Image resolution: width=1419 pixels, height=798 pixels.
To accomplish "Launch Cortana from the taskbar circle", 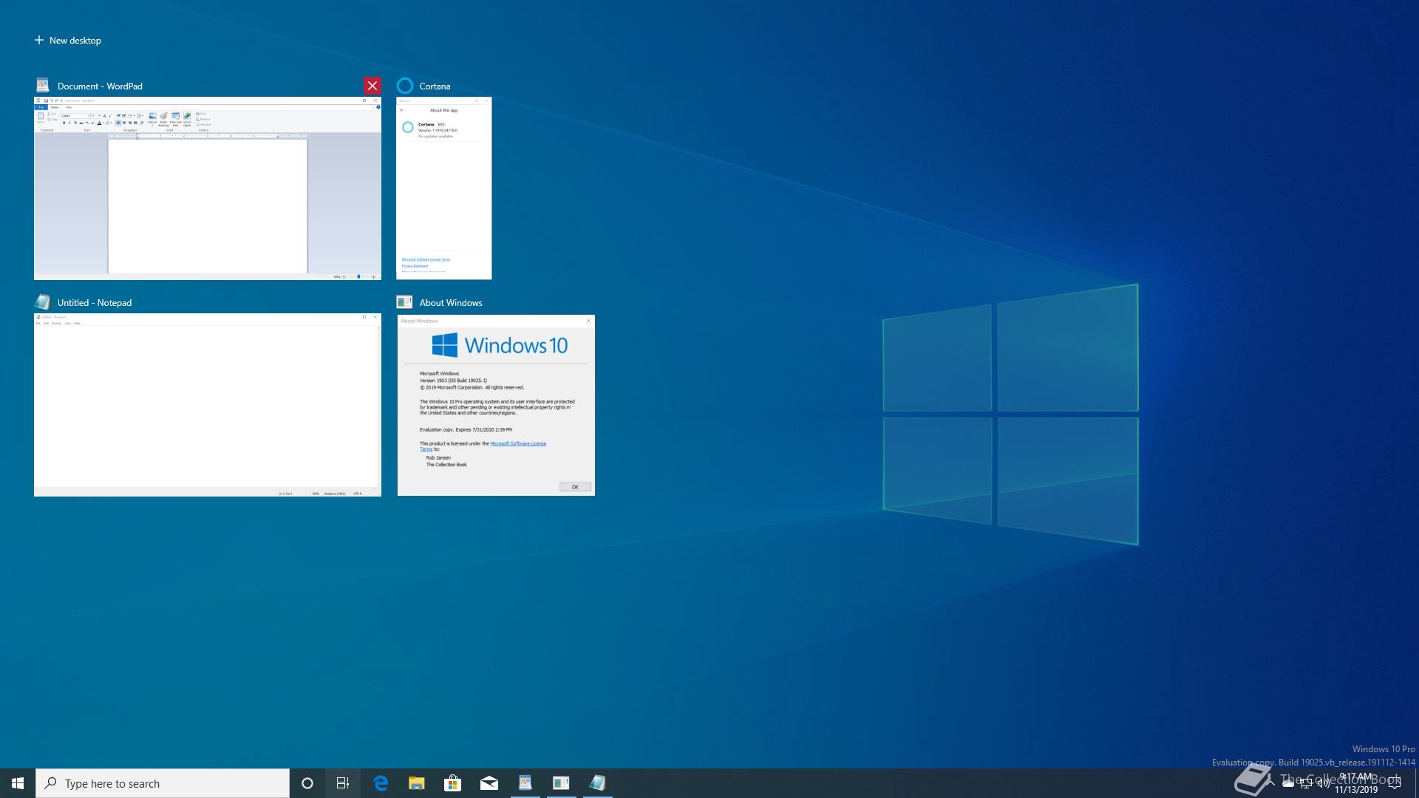I will click(307, 783).
